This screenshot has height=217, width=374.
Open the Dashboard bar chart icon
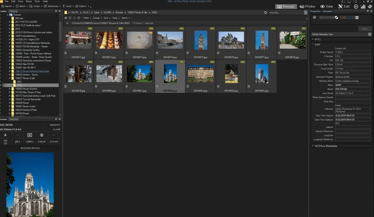coord(363,6)
